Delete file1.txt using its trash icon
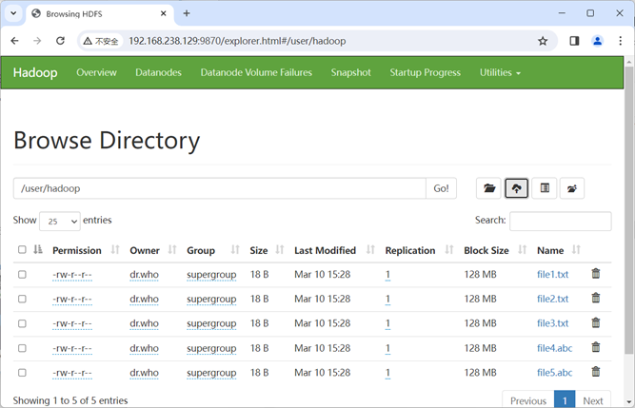635x408 pixels. [x=596, y=274]
